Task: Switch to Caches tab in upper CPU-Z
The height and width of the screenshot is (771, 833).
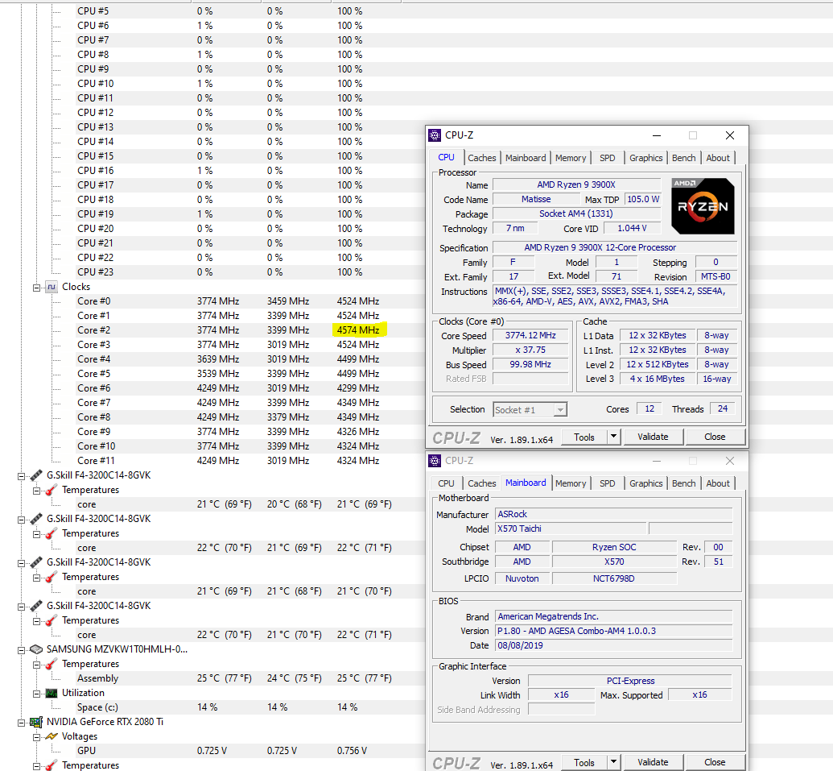Action: pos(482,158)
